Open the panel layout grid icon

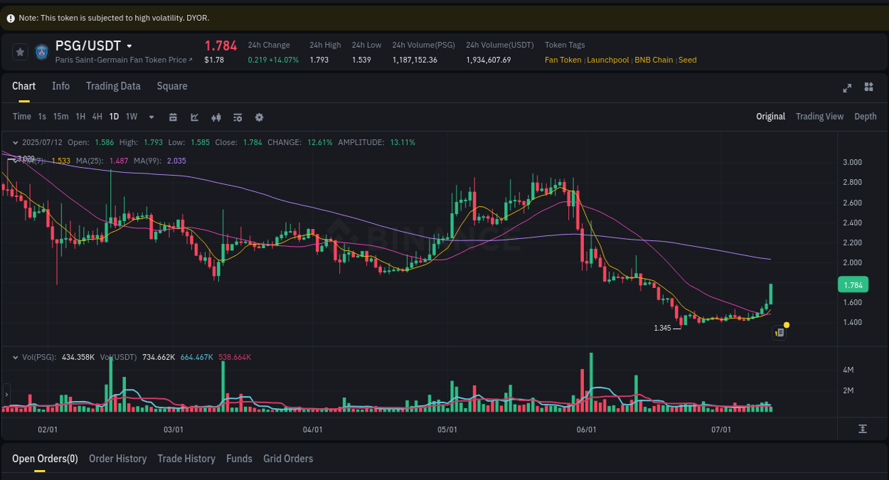pyautogui.click(x=868, y=87)
